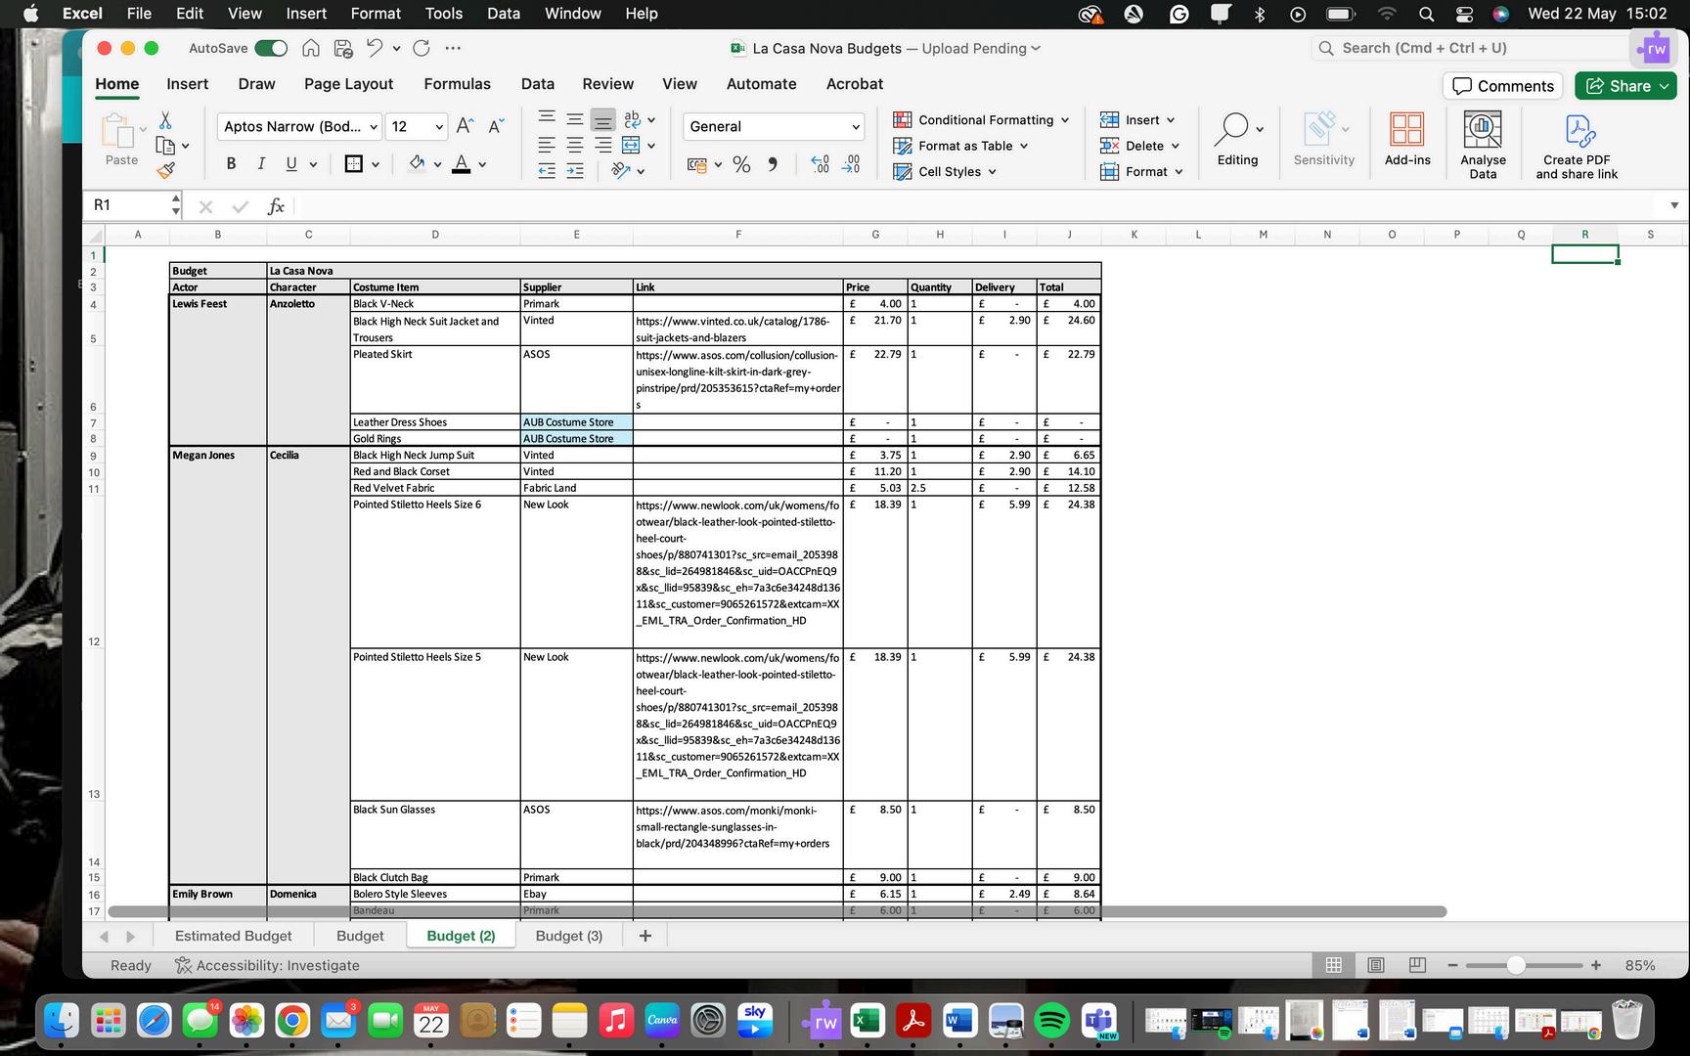1690x1056 pixels.
Task: Click the Home icon in title bar
Action: pyautogui.click(x=311, y=48)
